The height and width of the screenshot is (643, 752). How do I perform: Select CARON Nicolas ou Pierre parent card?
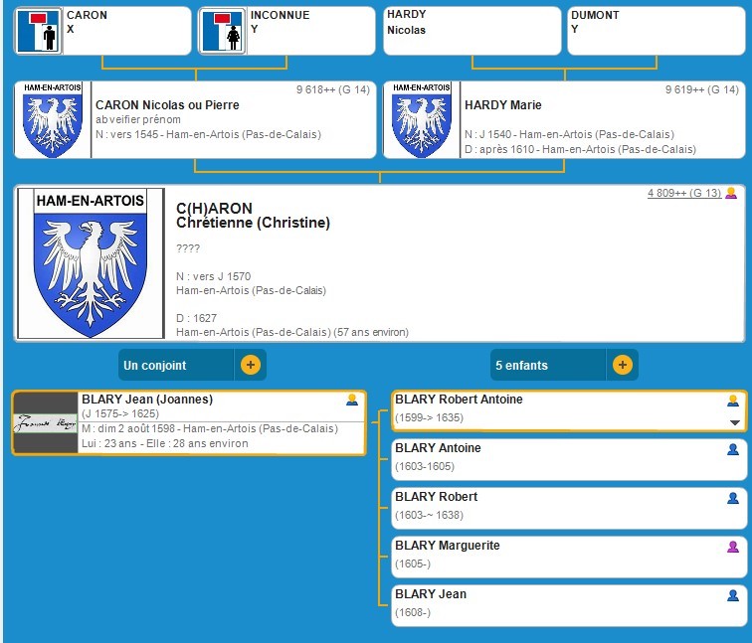(x=232, y=120)
